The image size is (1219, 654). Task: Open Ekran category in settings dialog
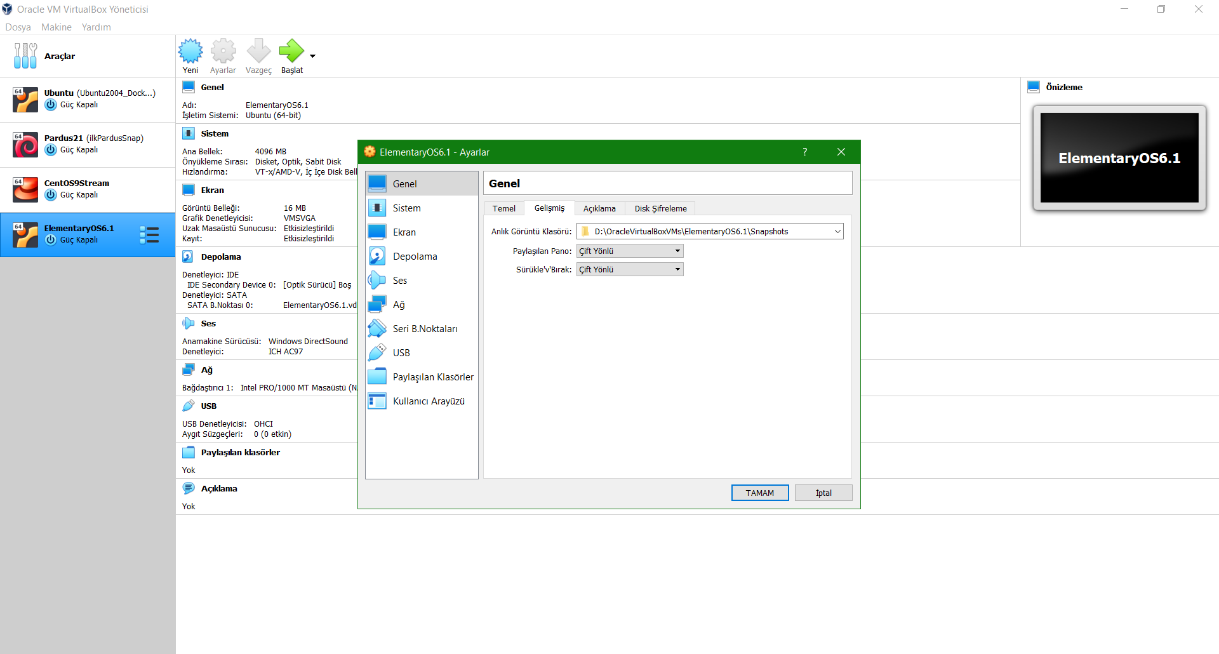[422, 232]
